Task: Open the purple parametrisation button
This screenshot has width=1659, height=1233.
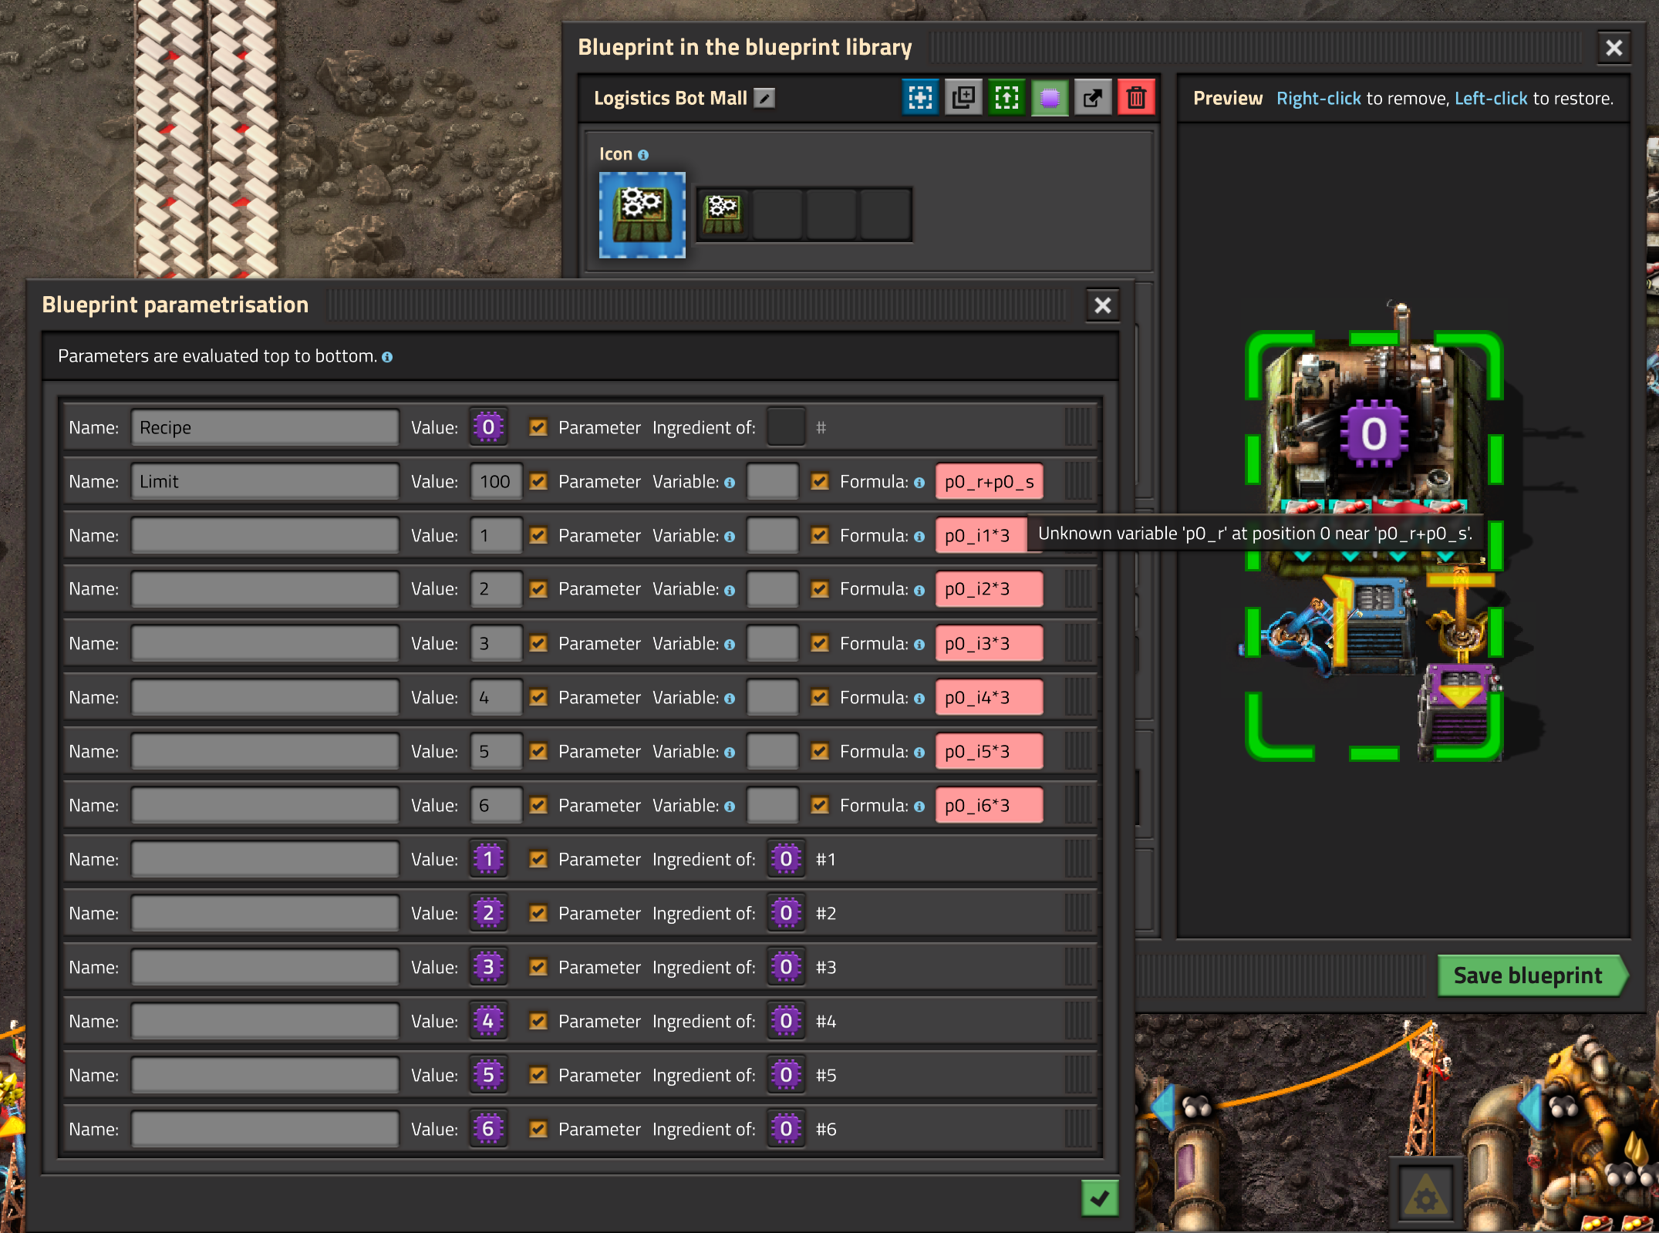Action: [1050, 98]
